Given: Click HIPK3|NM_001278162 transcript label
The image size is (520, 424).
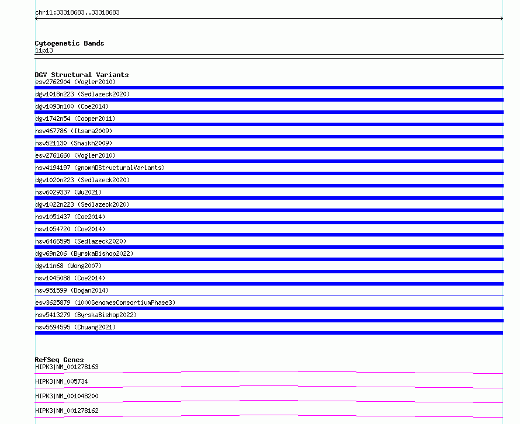Looking at the screenshot, I should [67, 411].
